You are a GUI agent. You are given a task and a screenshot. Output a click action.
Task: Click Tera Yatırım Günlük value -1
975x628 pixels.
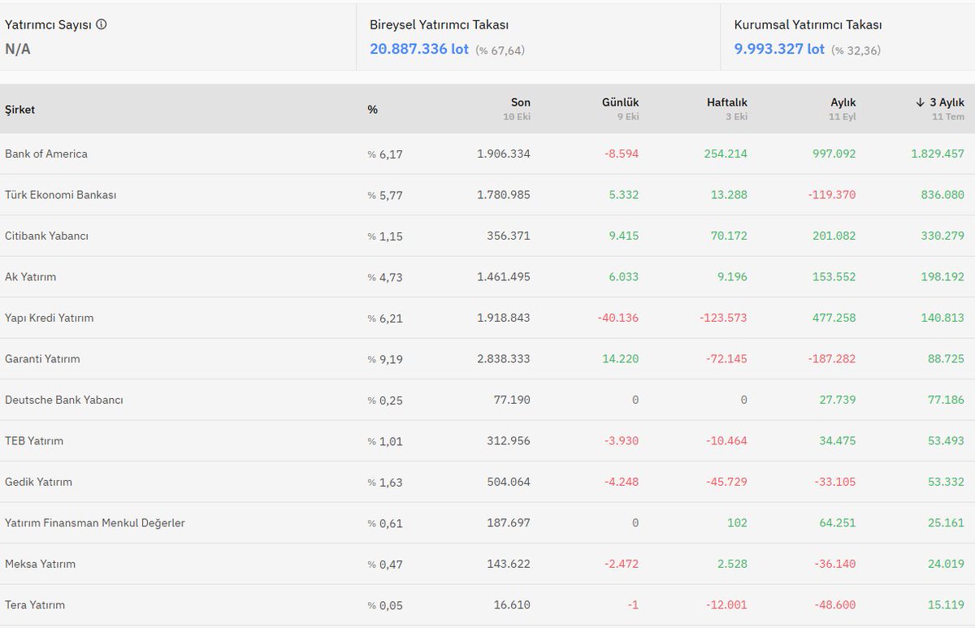tap(633, 605)
